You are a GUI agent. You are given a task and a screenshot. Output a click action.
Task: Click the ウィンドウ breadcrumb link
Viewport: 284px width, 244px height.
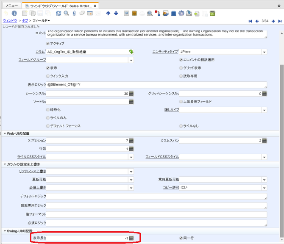coord(10,21)
